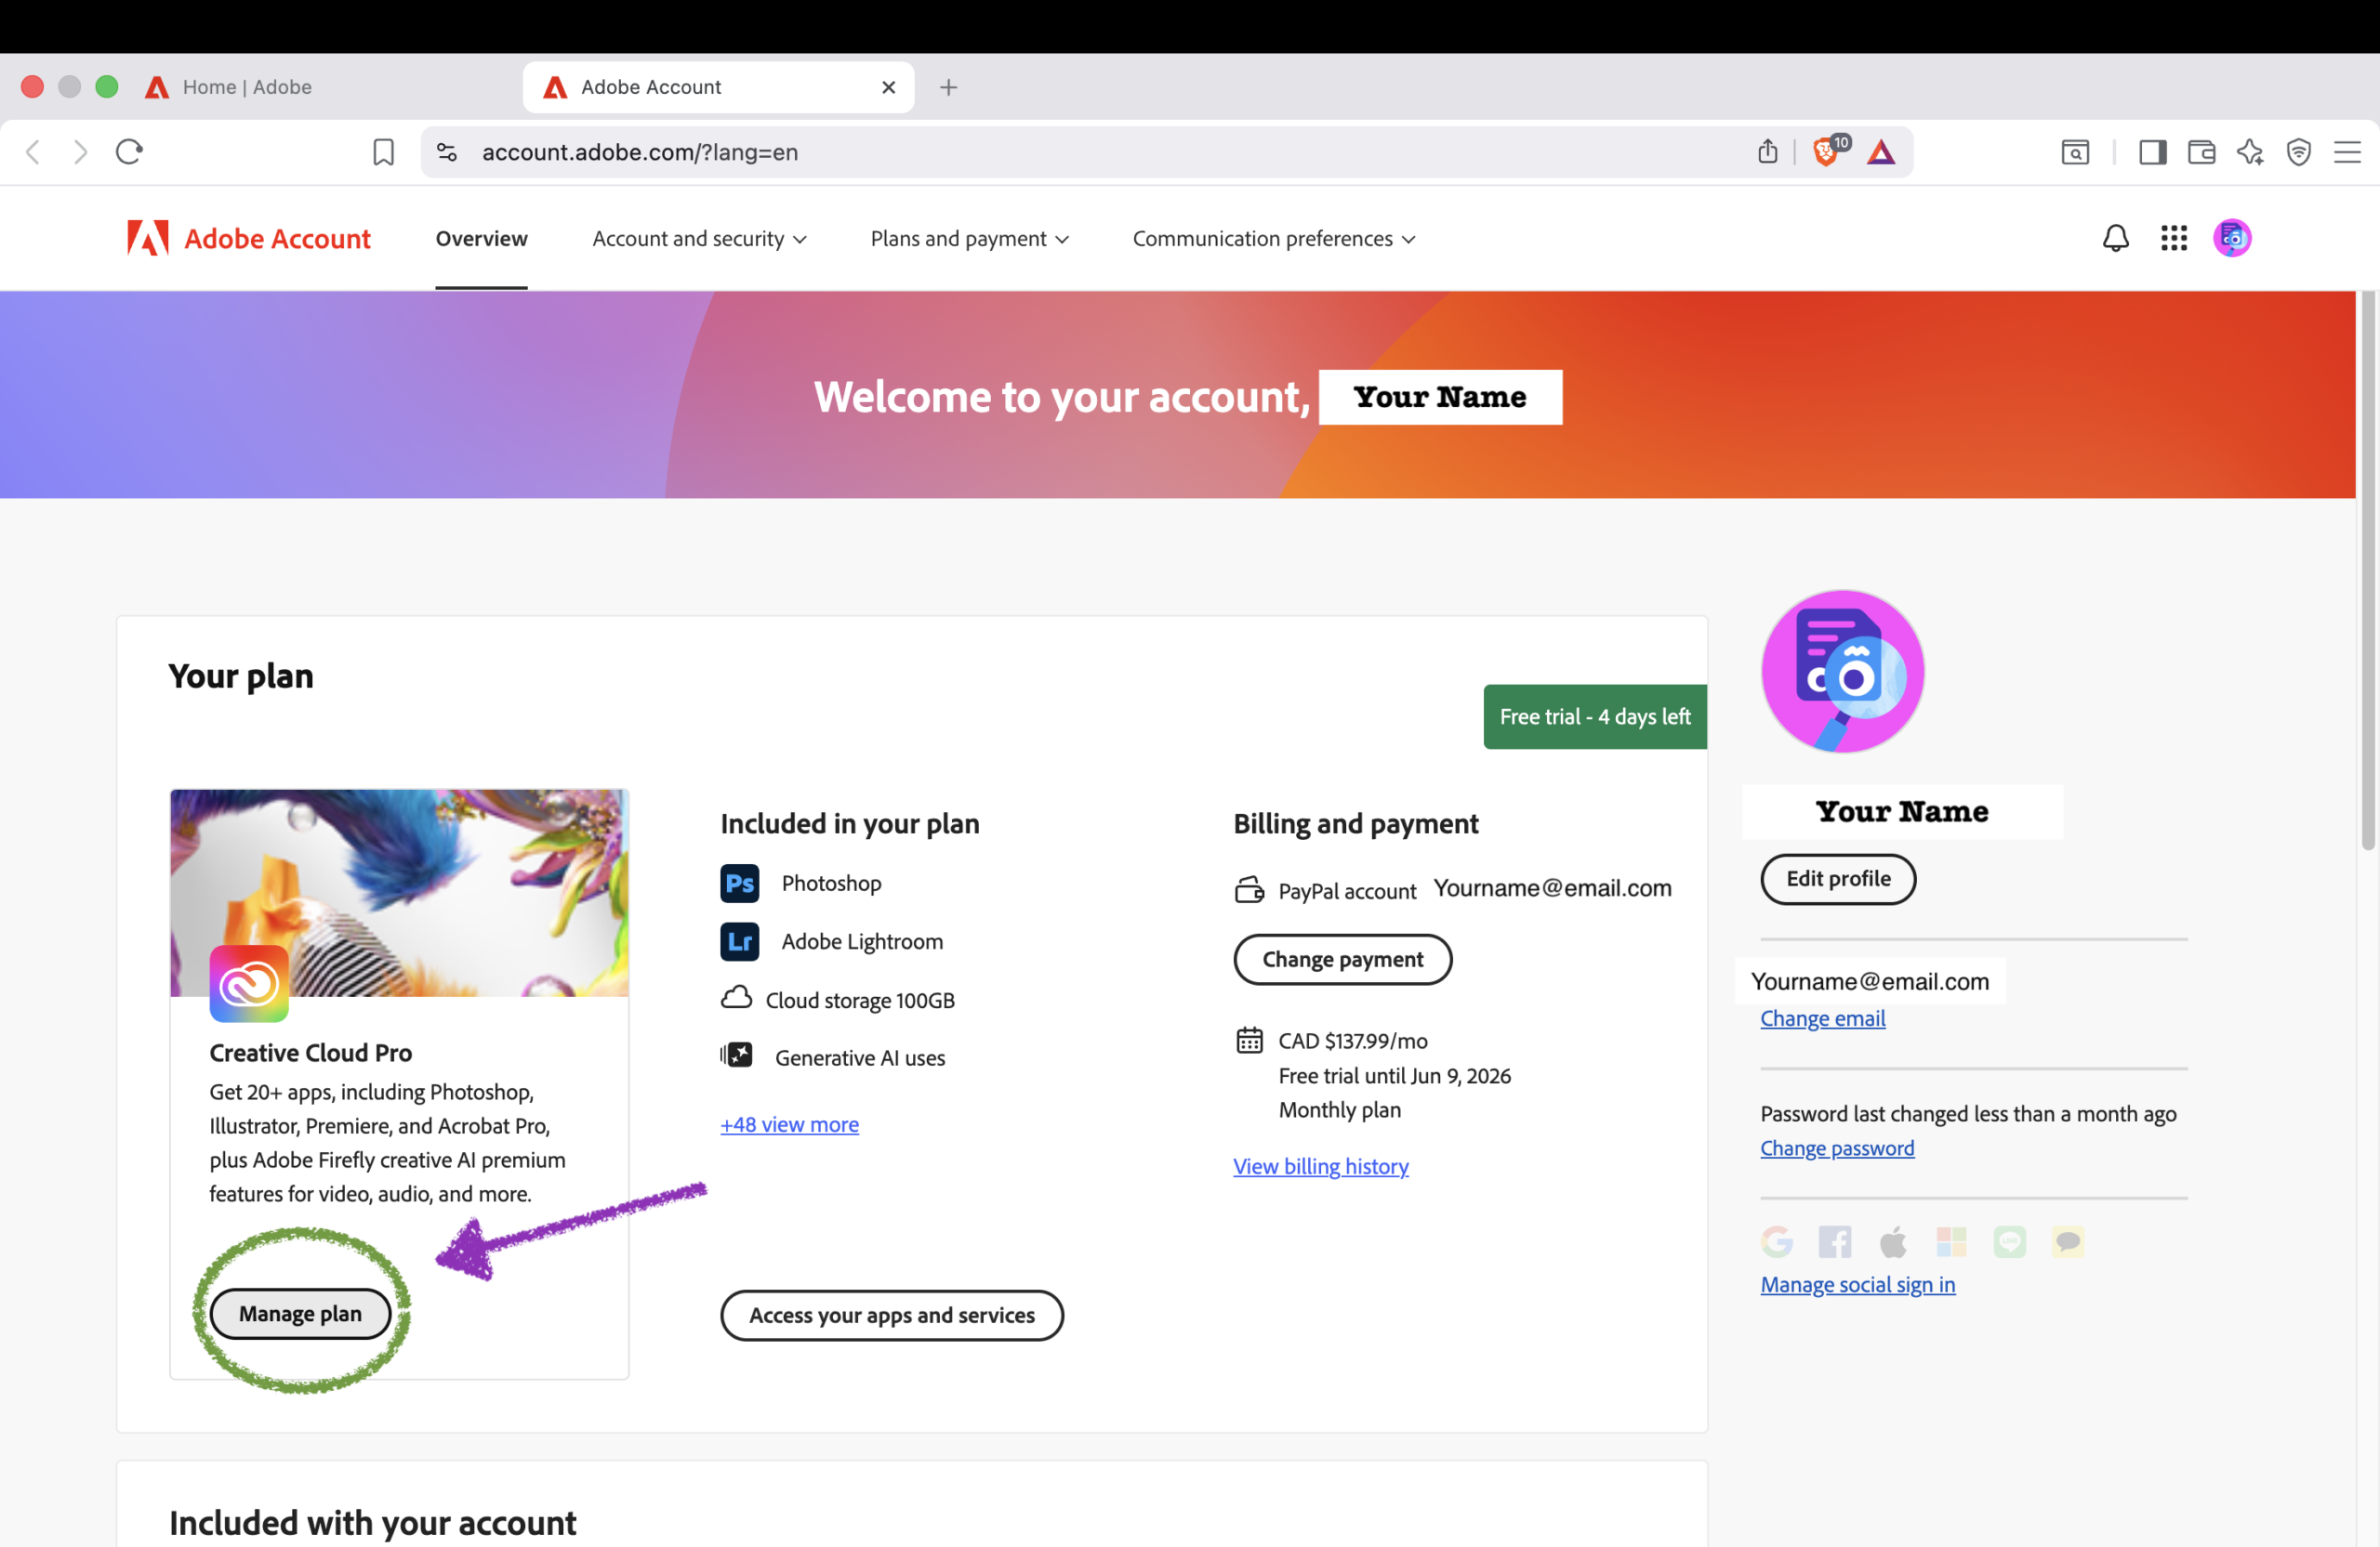Click Free trial until Jun 9, 2026
The height and width of the screenshot is (1547, 2380).
(1394, 1075)
